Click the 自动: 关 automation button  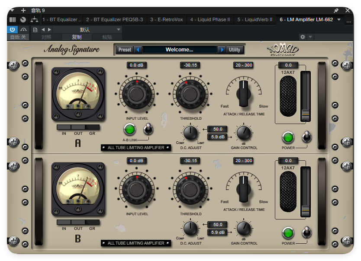[18, 37]
